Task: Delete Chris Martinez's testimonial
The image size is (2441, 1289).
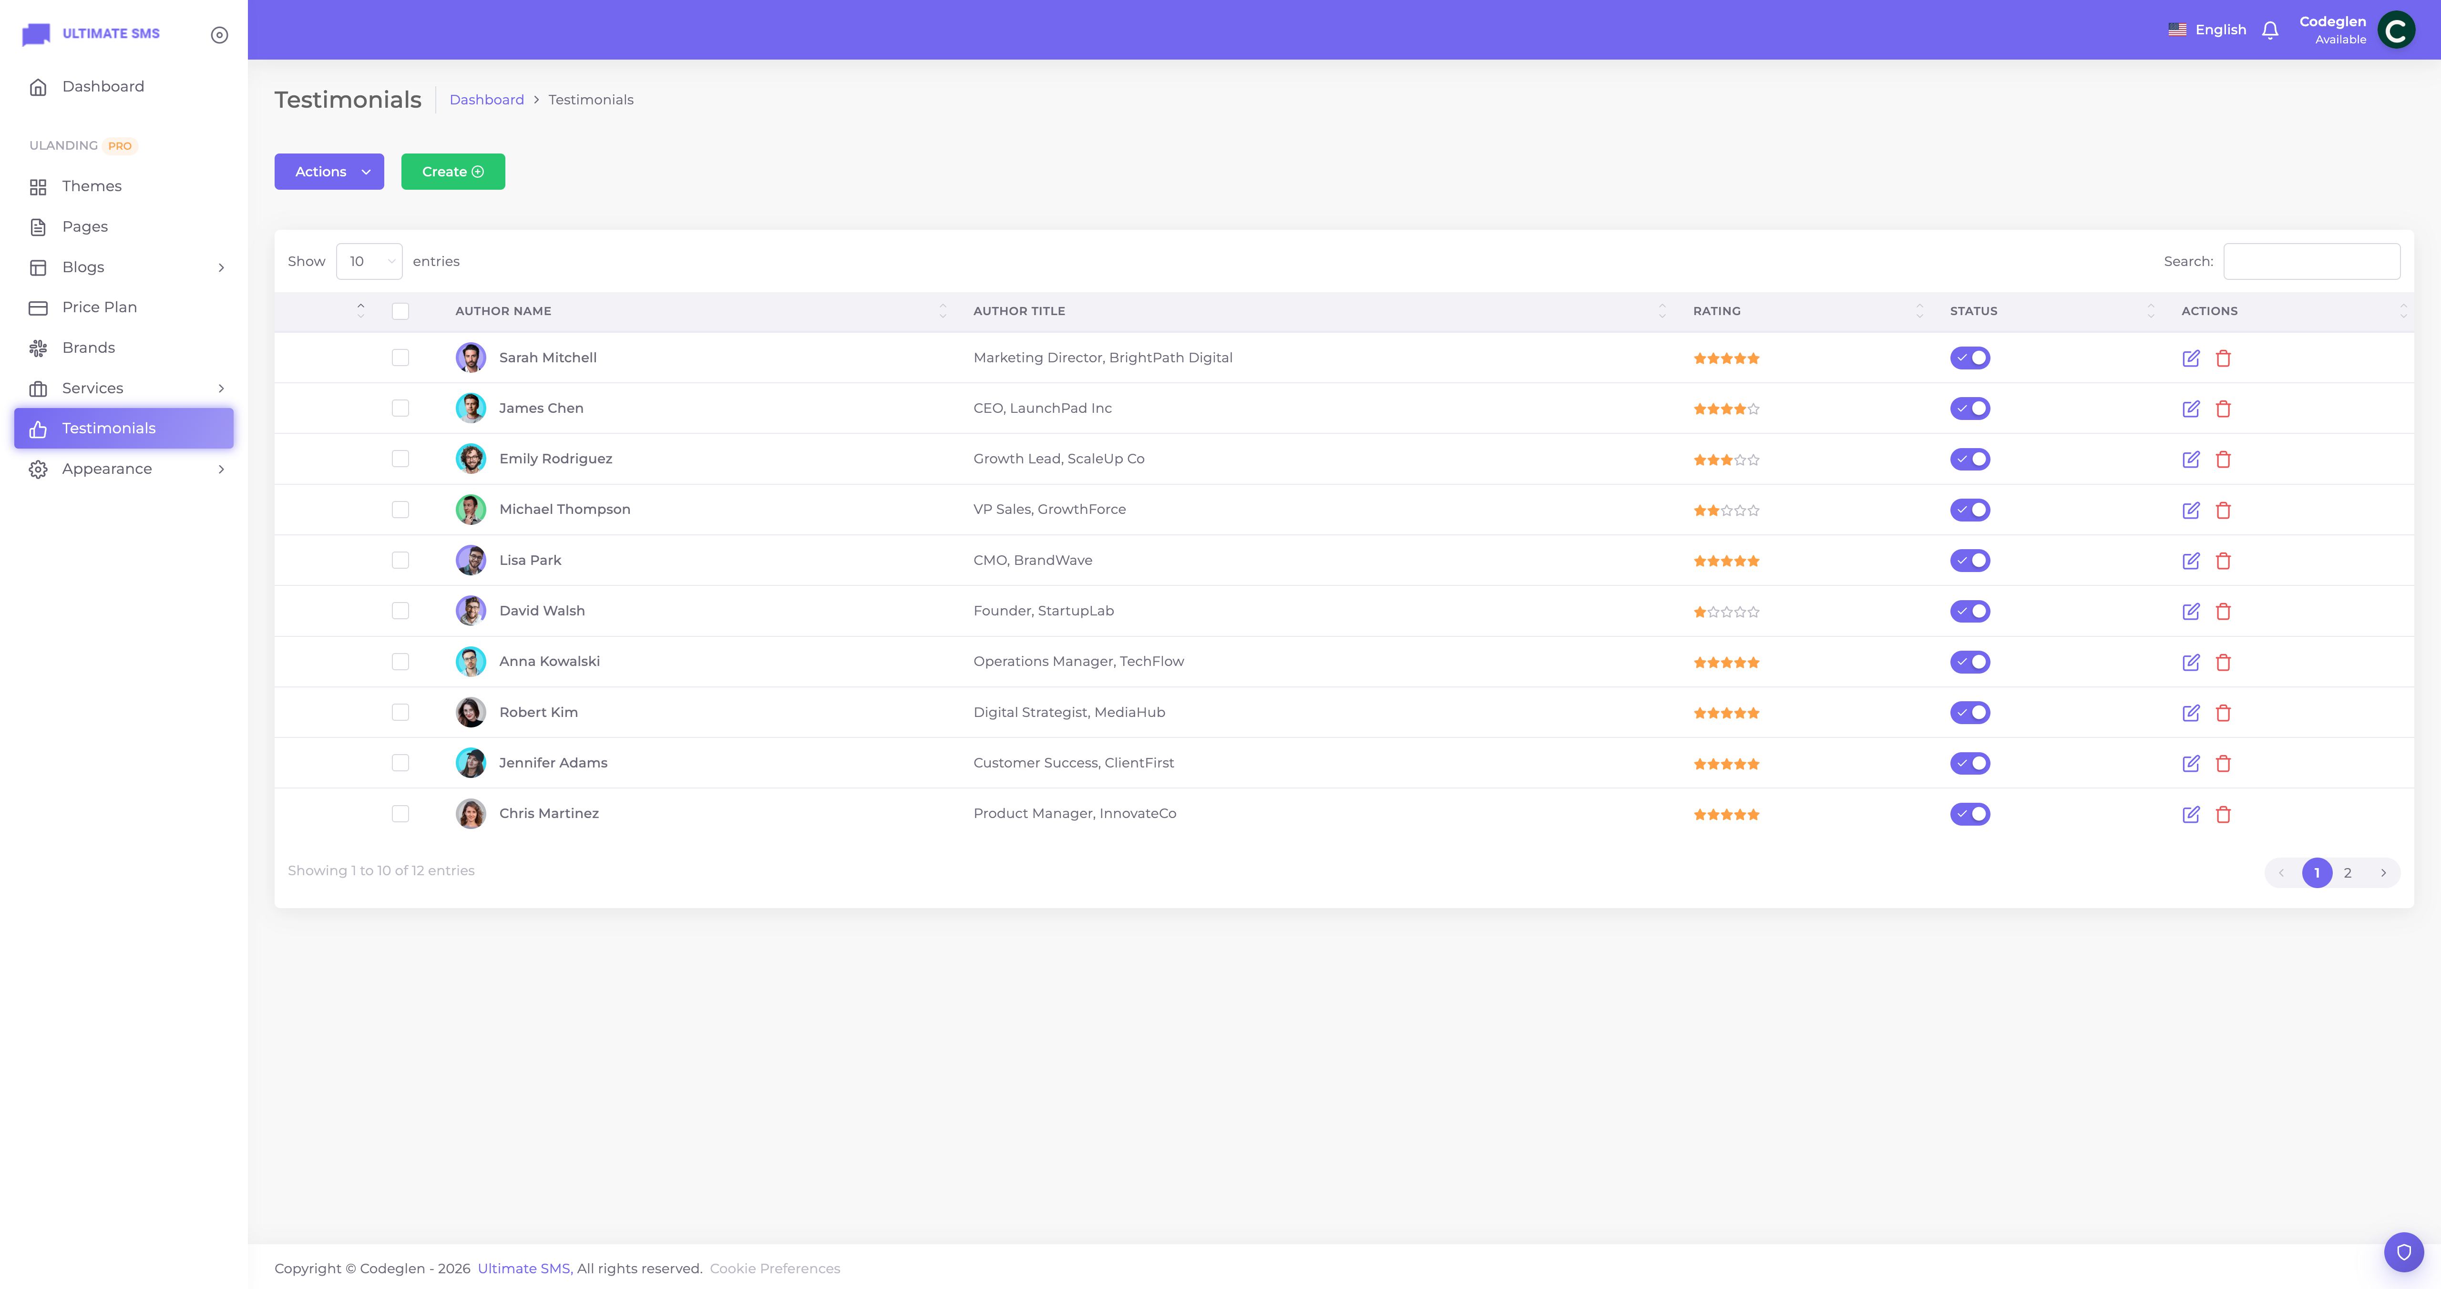Action: click(2223, 814)
